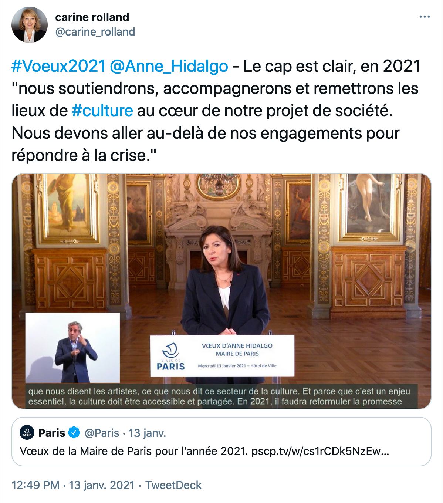Open the #culture hashtag
Viewport: 443px width, 503px height.
click(102, 111)
